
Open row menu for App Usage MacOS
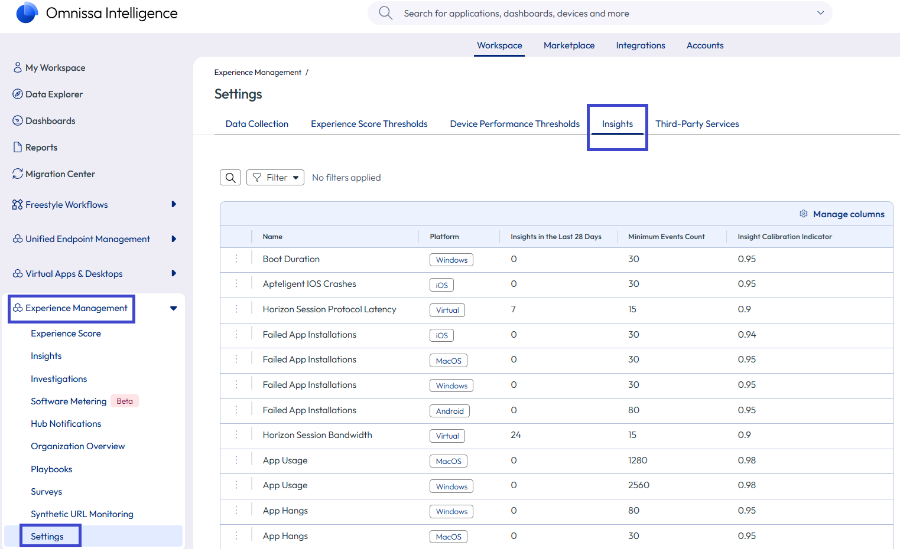236,460
